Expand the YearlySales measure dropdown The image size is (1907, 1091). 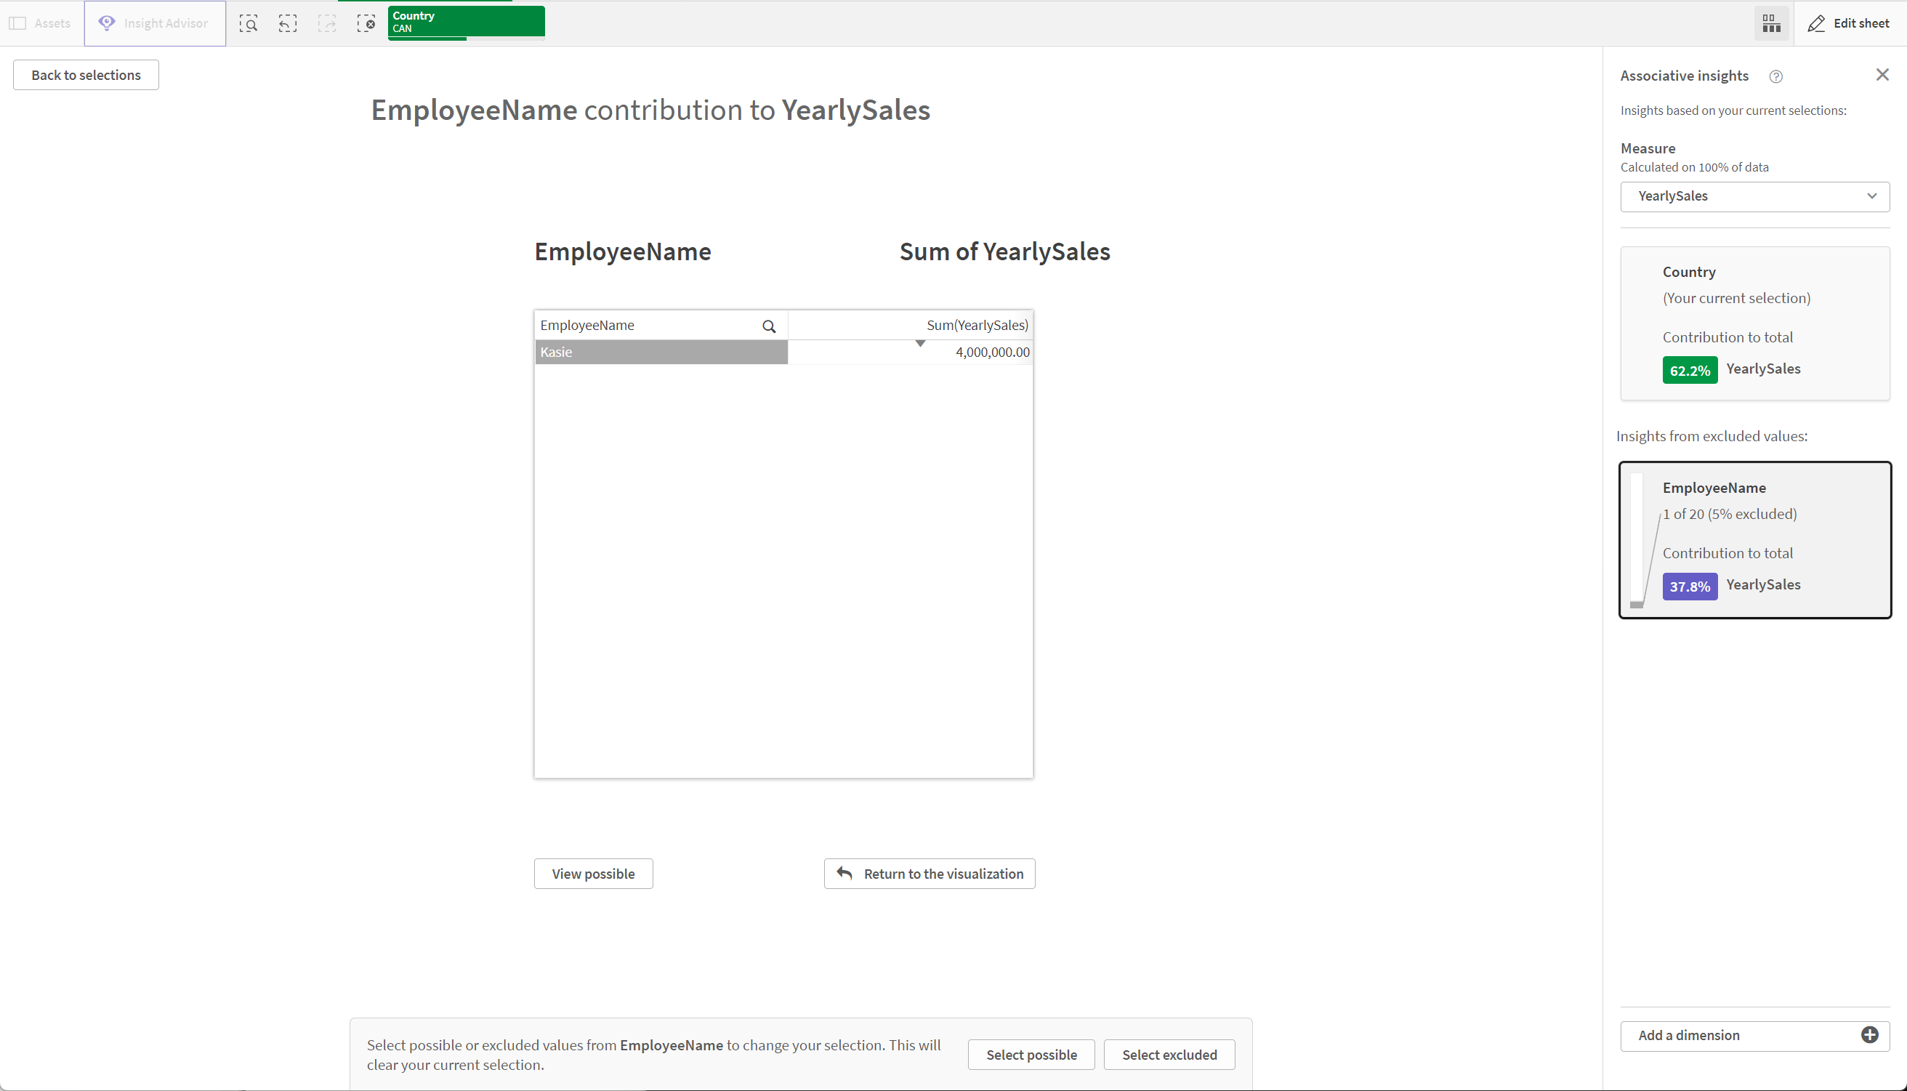pos(1873,195)
